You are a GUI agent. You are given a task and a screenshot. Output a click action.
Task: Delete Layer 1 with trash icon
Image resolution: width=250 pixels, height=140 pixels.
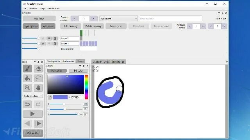[x=55, y=44]
